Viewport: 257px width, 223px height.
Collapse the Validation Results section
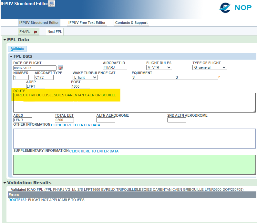pyautogui.click(x=5, y=183)
